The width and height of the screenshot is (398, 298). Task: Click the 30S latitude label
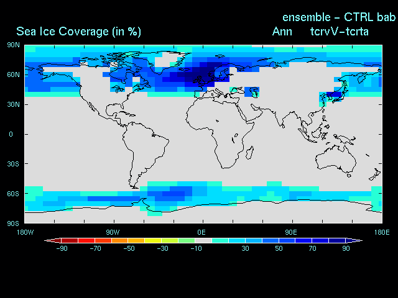pos(13,164)
